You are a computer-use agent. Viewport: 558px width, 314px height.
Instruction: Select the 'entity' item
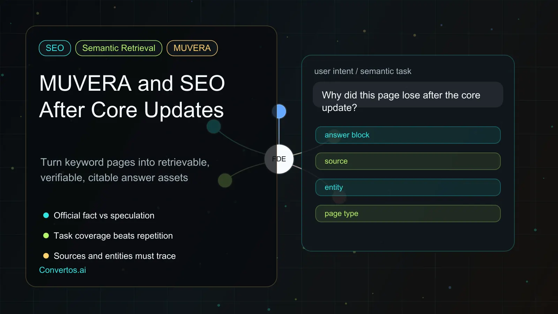point(408,187)
